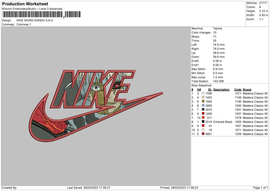The width and height of the screenshot is (270, 191).
Task: Click the Color changes value 10
Action: [x=215, y=32]
